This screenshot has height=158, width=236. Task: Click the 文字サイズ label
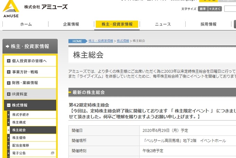189,9
